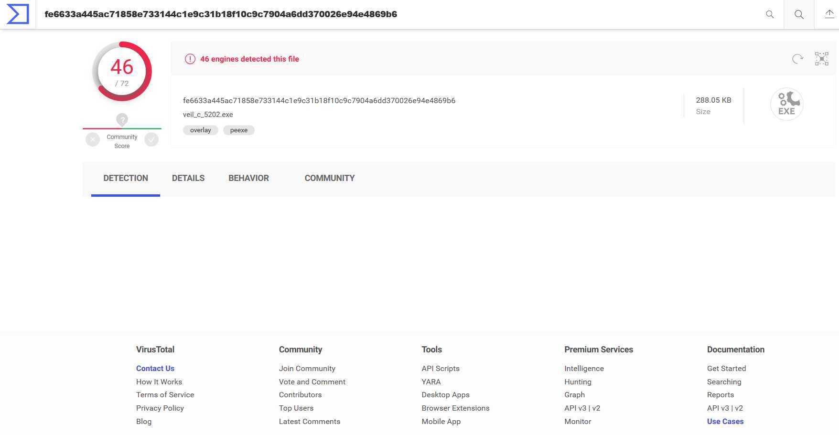Open the Mobile App link

441,422
